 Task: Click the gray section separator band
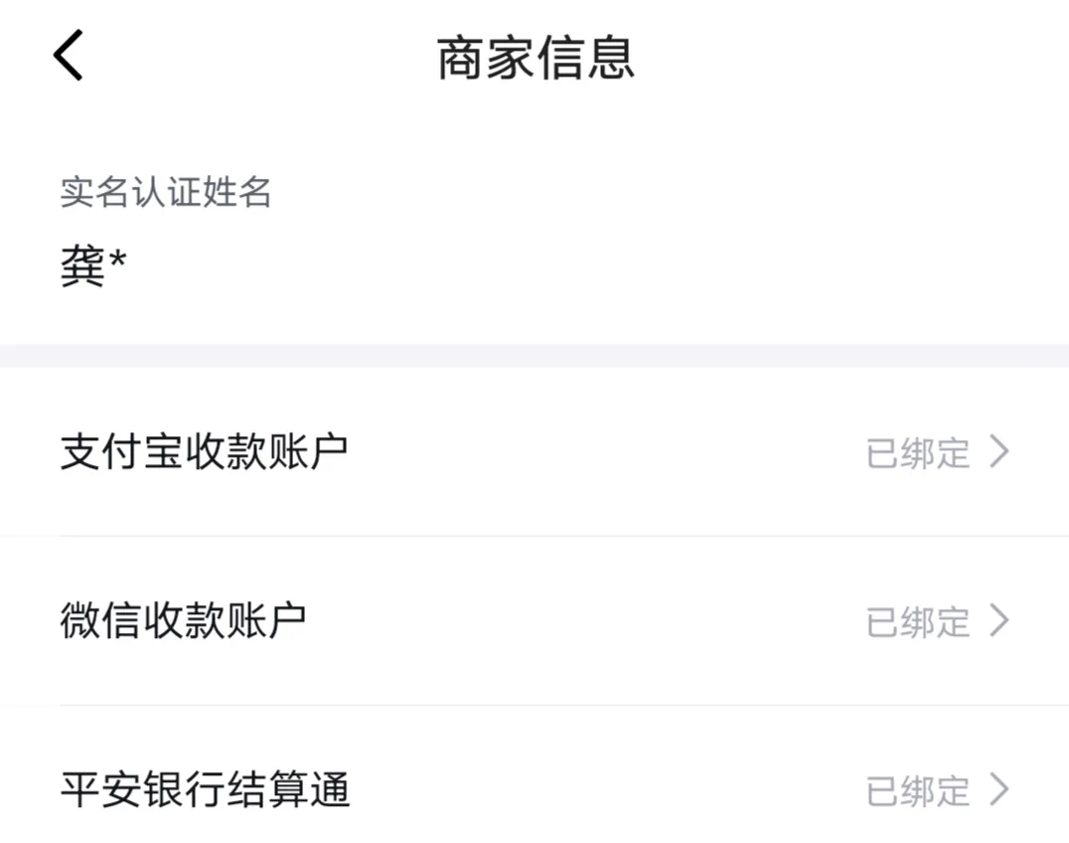point(534,356)
